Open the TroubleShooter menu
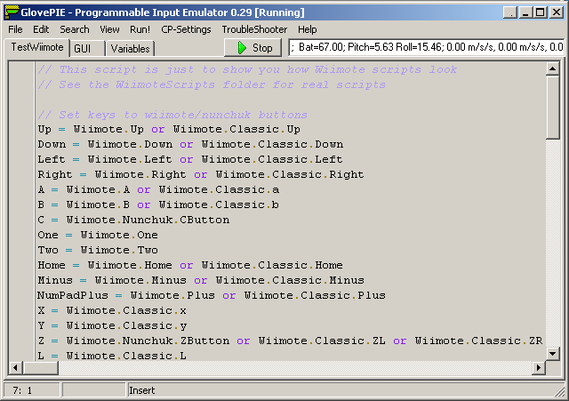This screenshot has width=569, height=401. pyautogui.click(x=254, y=29)
